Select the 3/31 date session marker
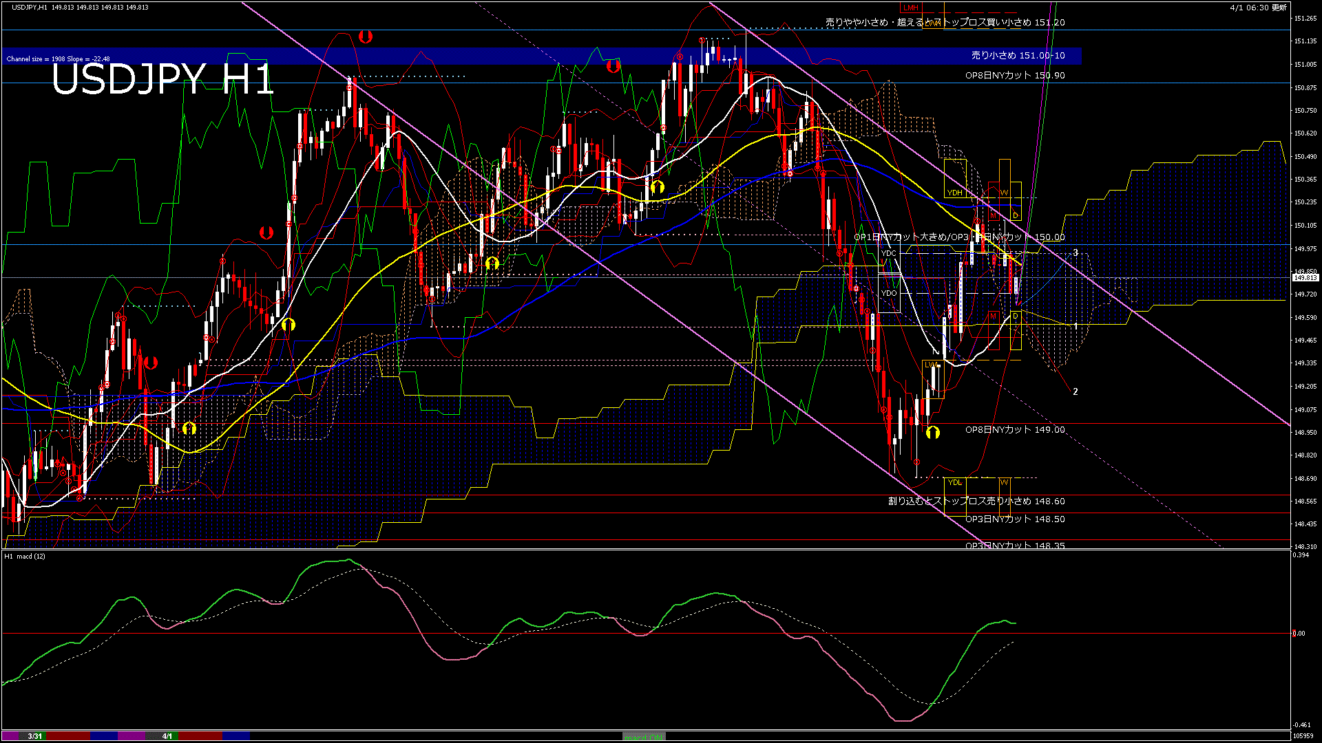 34,736
